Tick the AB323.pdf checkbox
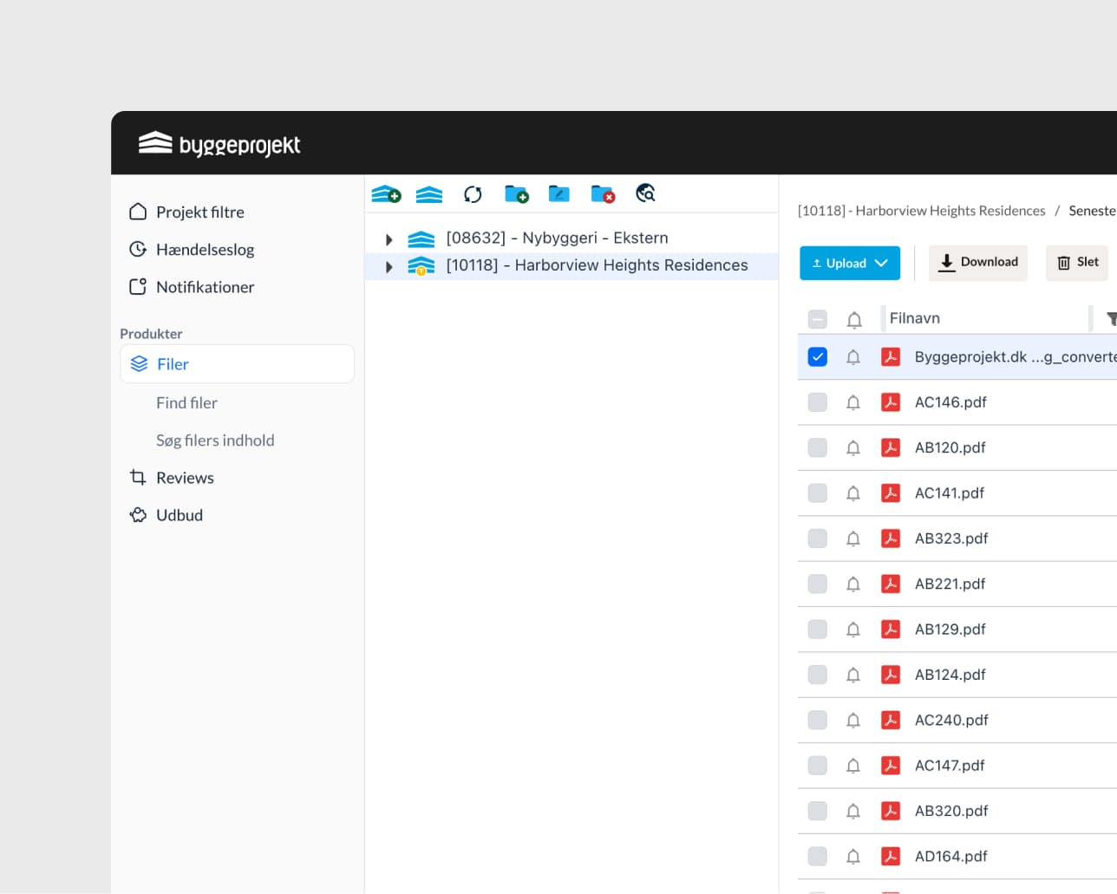The image size is (1117, 894). coord(818,538)
